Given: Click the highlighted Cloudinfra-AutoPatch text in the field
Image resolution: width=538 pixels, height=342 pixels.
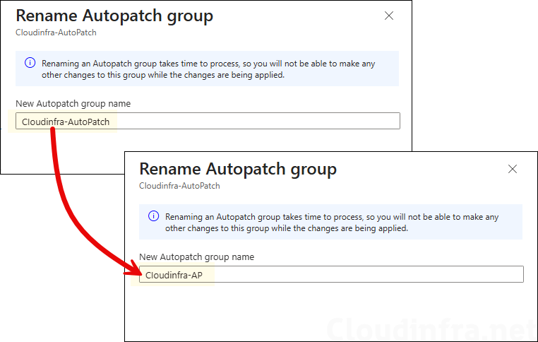Looking at the screenshot, I should coord(66,122).
